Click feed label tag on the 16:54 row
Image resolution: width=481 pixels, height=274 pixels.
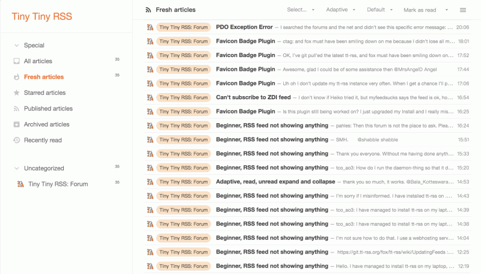coord(183,97)
